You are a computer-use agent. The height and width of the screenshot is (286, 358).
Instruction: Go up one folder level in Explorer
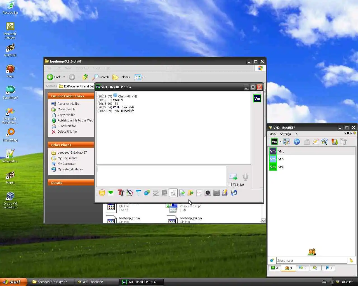(x=85, y=77)
